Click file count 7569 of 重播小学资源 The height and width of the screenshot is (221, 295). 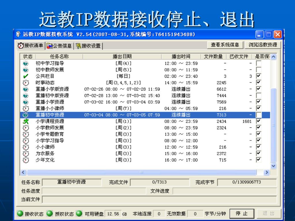click(222, 102)
